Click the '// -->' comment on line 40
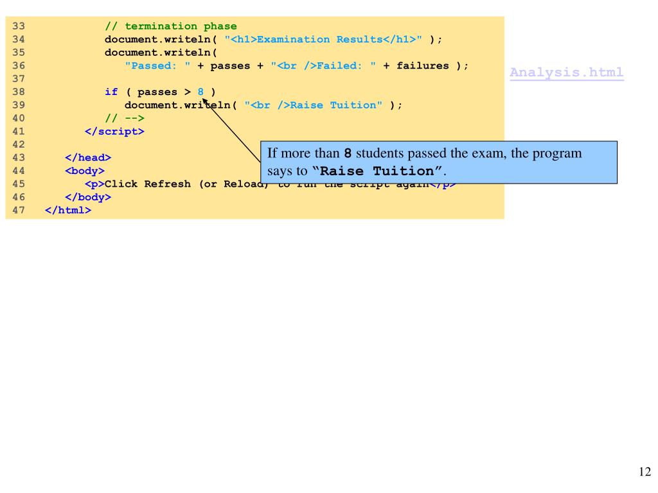Viewport: 658px width, 493px height. 125,118
